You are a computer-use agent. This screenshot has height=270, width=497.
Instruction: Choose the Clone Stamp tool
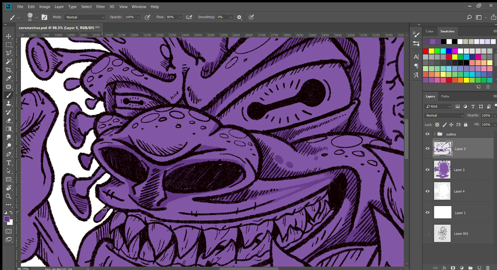coord(9,104)
